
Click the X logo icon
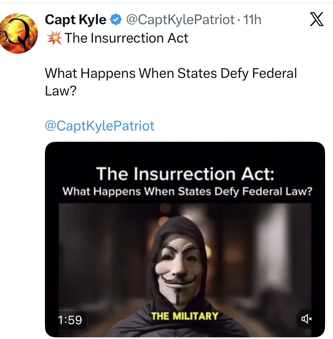click(316, 20)
